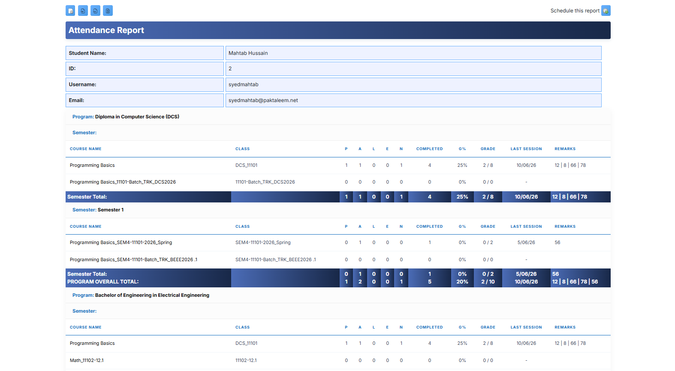
Task: Click the PROGRAM OVERALL TOTAL label
Action: (x=103, y=282)
